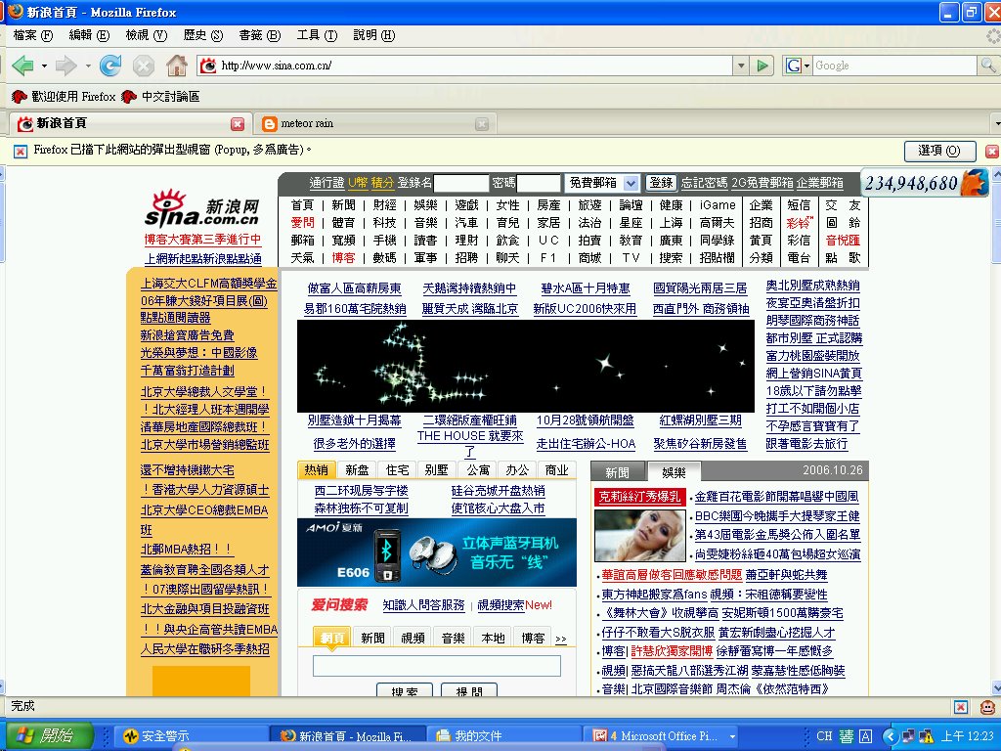
Task: Click the 選項 button on popup bar
Action: tap(939, 151)
